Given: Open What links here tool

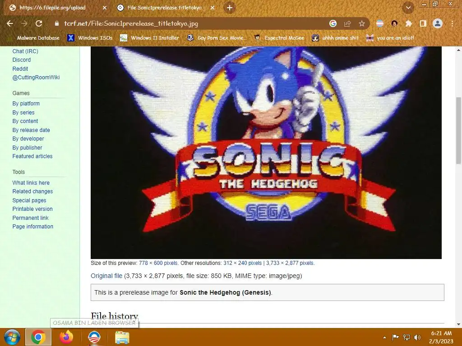Looking at the screenshot, I should 31,183.
